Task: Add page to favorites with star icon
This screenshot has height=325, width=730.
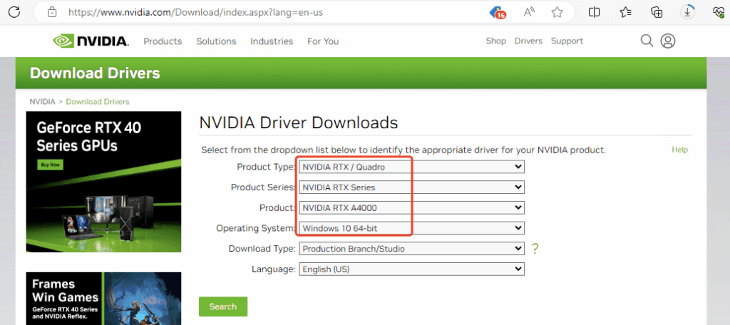Action: (x=557, y=12)
